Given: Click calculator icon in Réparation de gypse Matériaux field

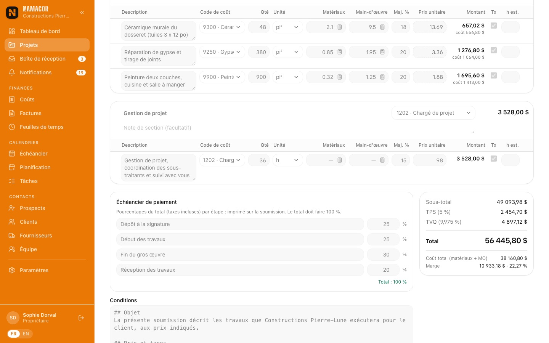Looking at the screenshot, I should click(340, 52).
